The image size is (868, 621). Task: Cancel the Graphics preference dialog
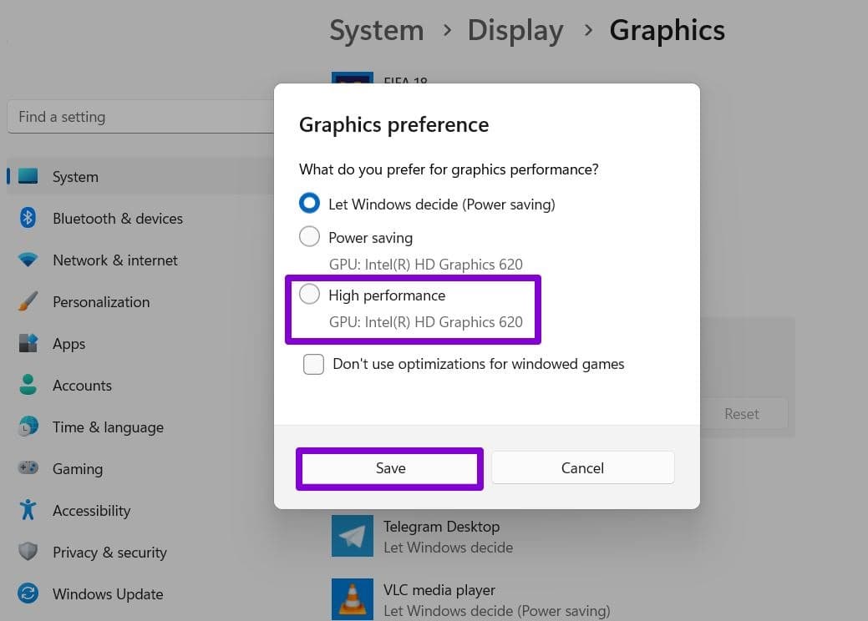click(x=582, y=468)
